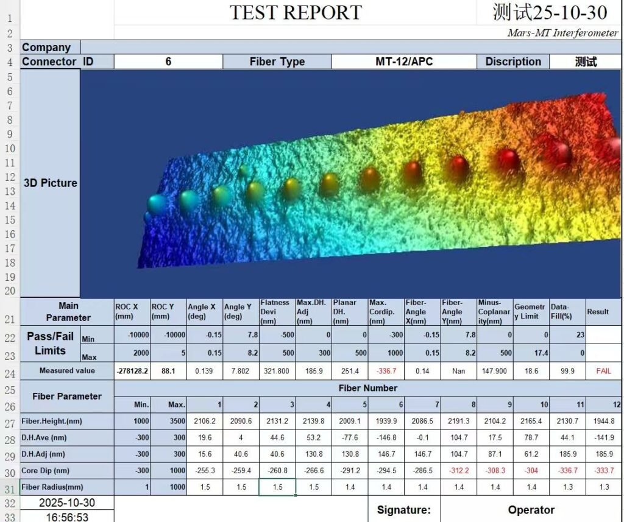Select the date cell 2025-10-30
Screen dimensions: 624x522
tap(66, 503)
